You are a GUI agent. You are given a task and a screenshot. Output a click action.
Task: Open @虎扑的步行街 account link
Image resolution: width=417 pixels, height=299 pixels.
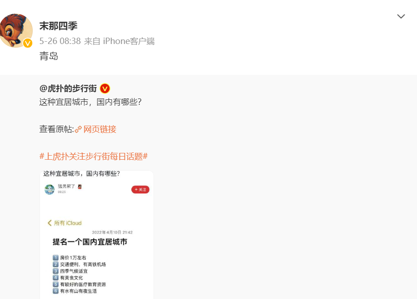68,88
